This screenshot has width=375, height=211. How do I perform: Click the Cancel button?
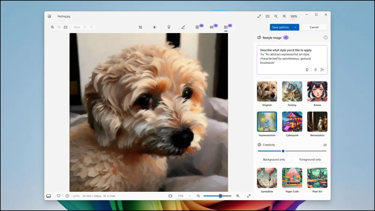[x=314, y=27]
